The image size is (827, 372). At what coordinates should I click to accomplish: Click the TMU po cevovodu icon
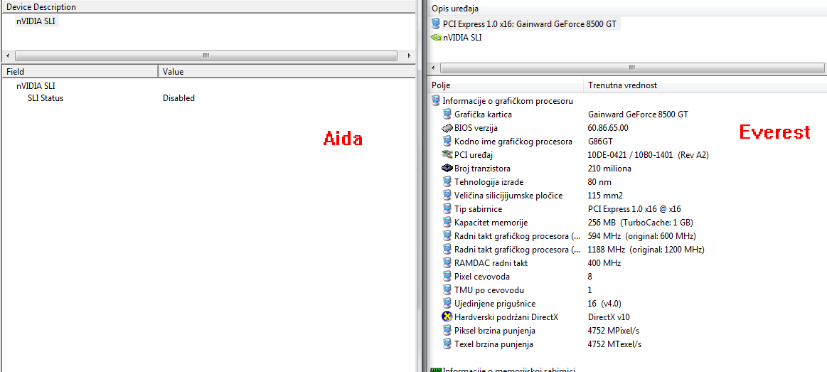pyautogui.click(x=447, y=290)
